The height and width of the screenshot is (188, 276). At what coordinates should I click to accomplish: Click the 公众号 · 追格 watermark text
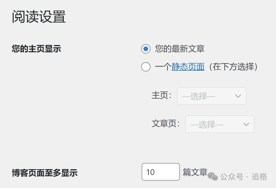244,177
